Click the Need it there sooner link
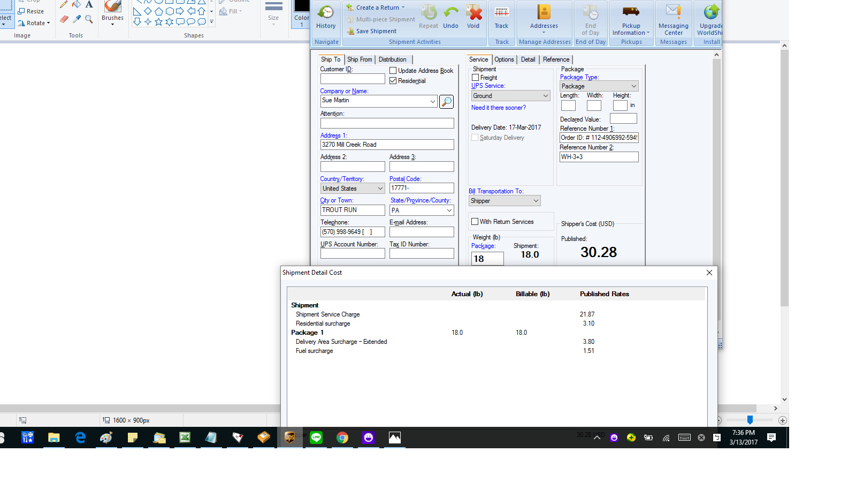856x482 pixels. (x=499, y=108)
